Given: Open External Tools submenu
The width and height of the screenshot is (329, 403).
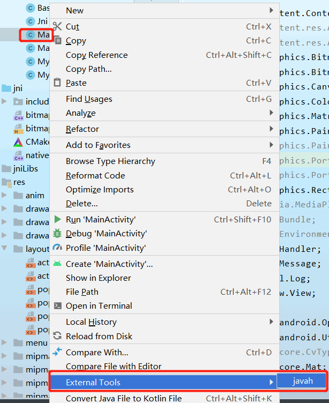Looking at the screenshot, I should pyautogui.click(x=164, y=382).
